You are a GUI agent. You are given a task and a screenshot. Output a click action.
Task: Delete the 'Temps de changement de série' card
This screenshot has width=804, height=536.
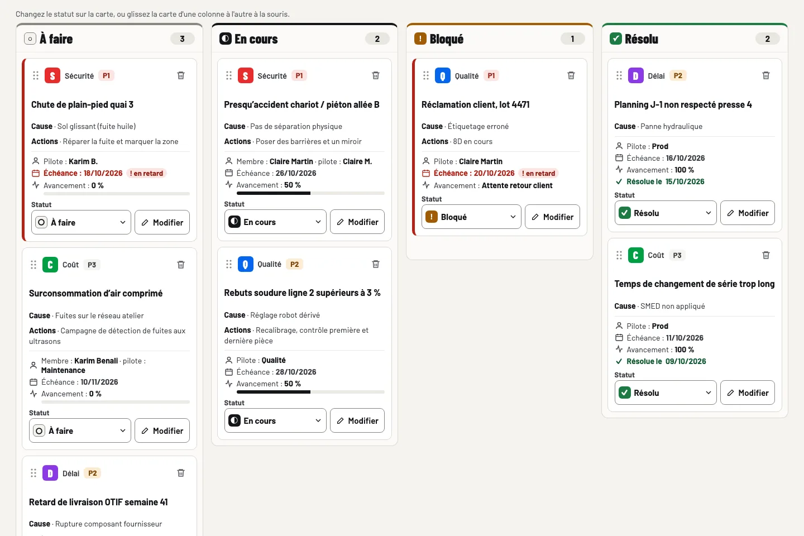pyautogui.click(x=766, y=255)
